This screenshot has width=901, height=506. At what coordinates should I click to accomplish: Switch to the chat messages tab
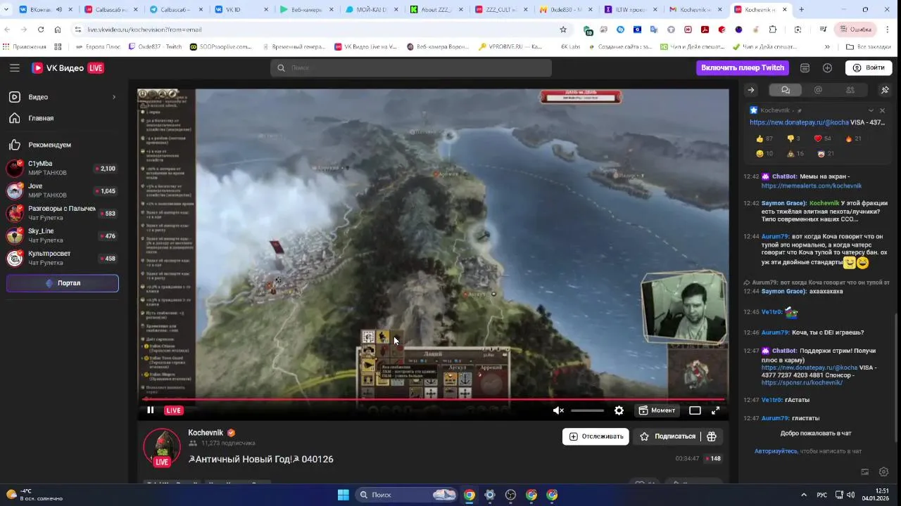pos(786,90)
